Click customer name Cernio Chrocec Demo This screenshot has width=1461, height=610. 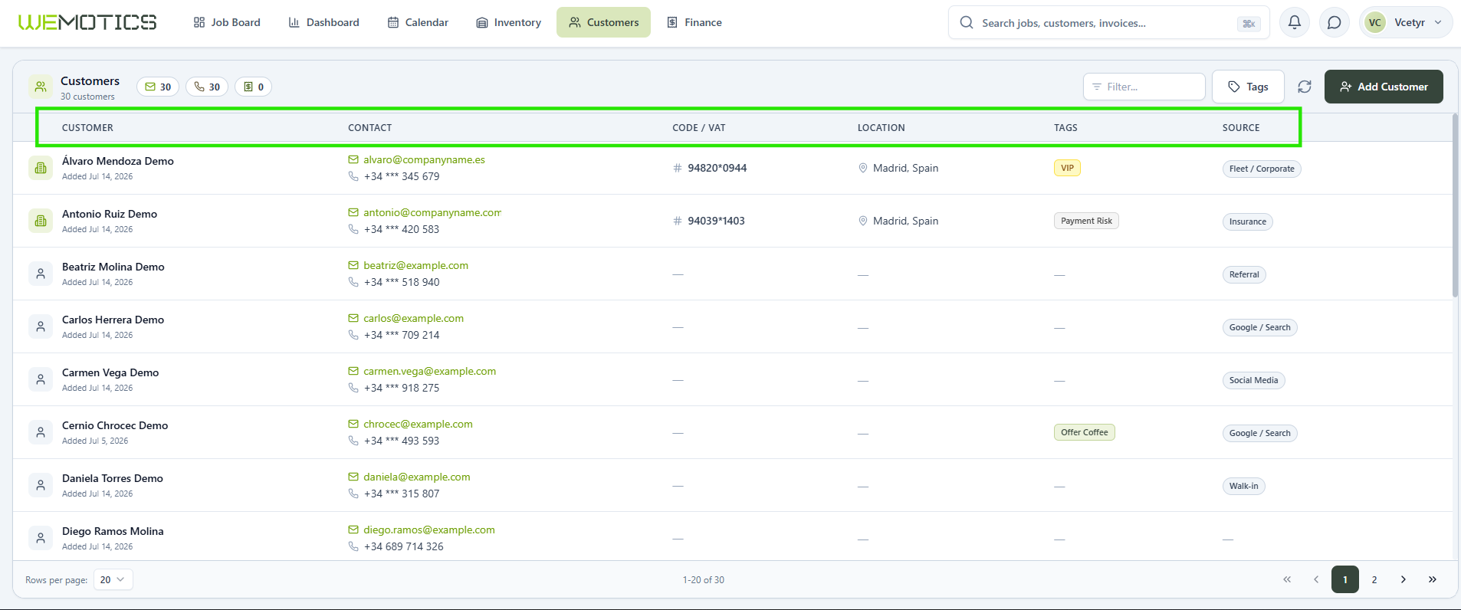115,425
